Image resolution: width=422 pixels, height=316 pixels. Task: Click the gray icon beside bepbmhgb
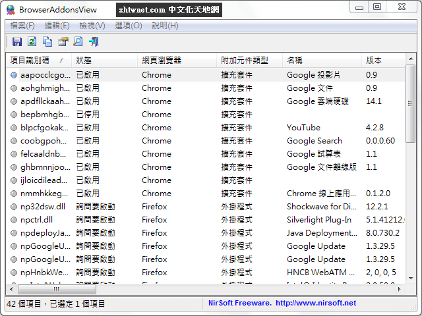pos(14,115)
